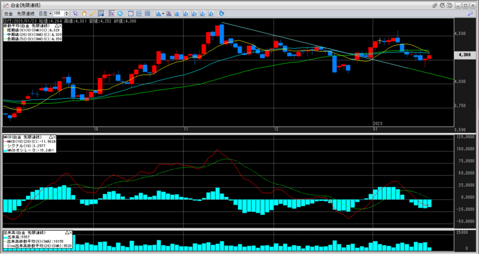The image size is (479, 254).
Task: Pick the pencil drawing tool
Action: click(93, 14)
